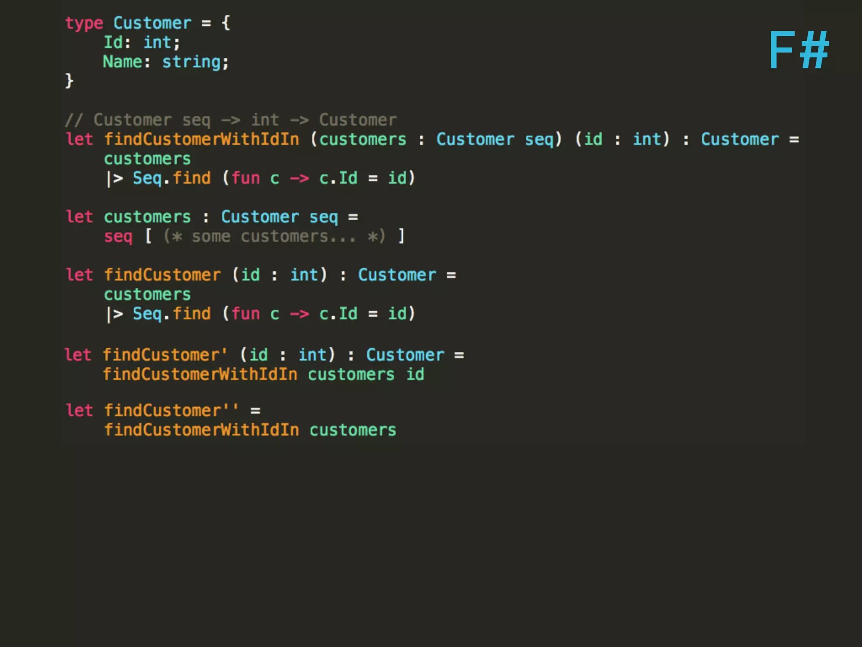Click 'let' before customers sequence declaration
Image resolution: width=862 pixels, height=647 pixels.
pyautogui.click(x=80, y=217)
